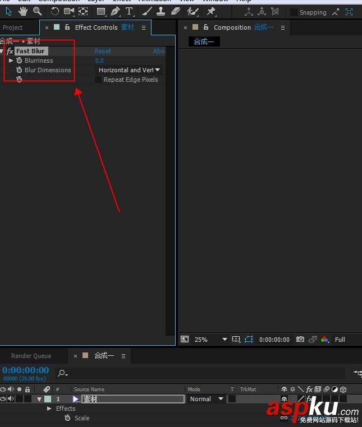This screenshot has width=362, height=427.
Task: Click the Scale stopwatch in timeline
Action: pyautogui.click(x=67, y=418)
